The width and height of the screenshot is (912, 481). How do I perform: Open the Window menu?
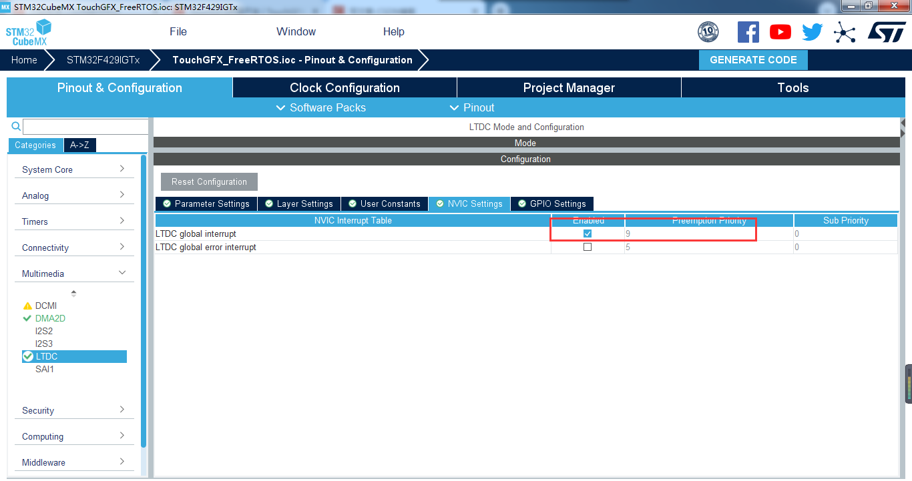(x=296, y=31)
